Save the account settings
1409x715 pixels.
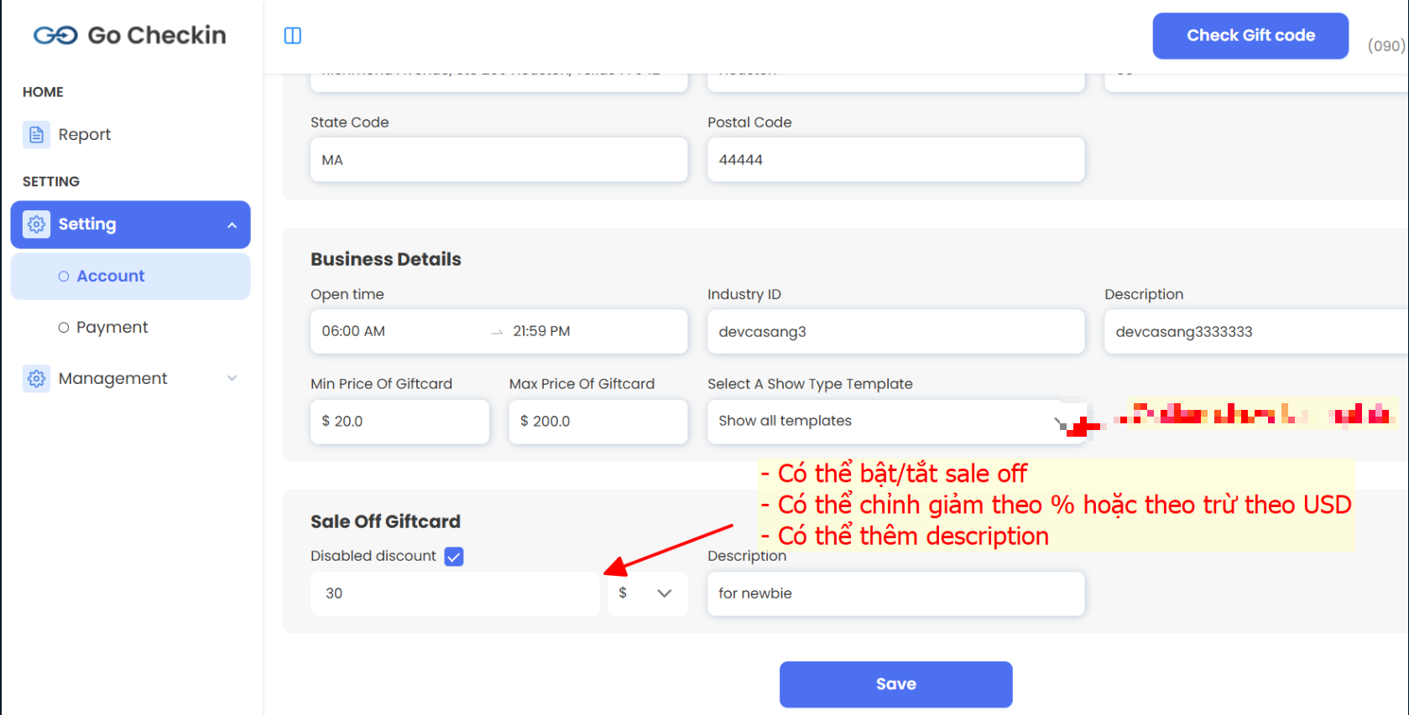tap(895, 684)
